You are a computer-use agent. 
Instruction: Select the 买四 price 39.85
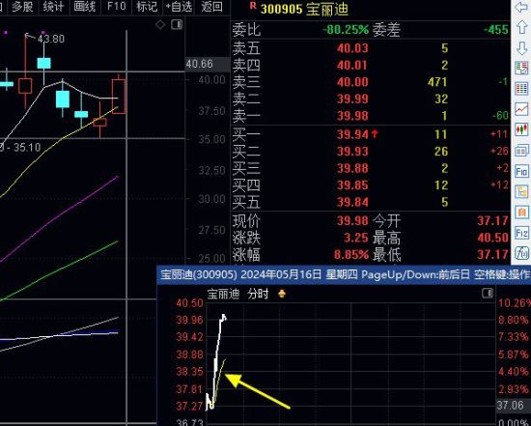[x=352, y=185]
